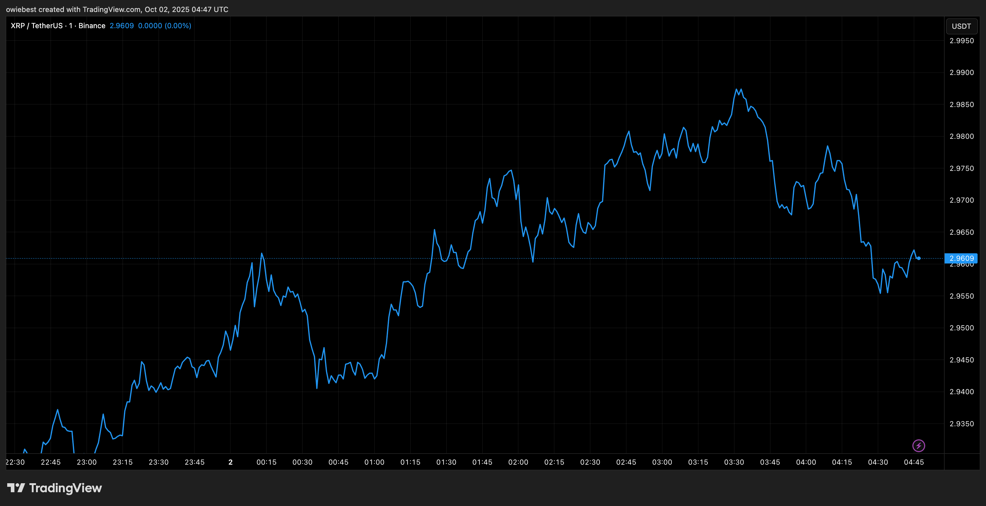Click the TradingView logo icon at the bottom
This screenshot has height=506, width=986.
(x=16, y=488)
